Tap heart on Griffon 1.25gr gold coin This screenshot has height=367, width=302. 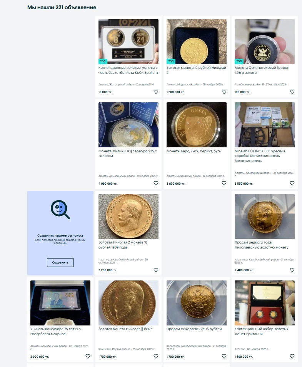pyautogui.click(x=292, y=92)
